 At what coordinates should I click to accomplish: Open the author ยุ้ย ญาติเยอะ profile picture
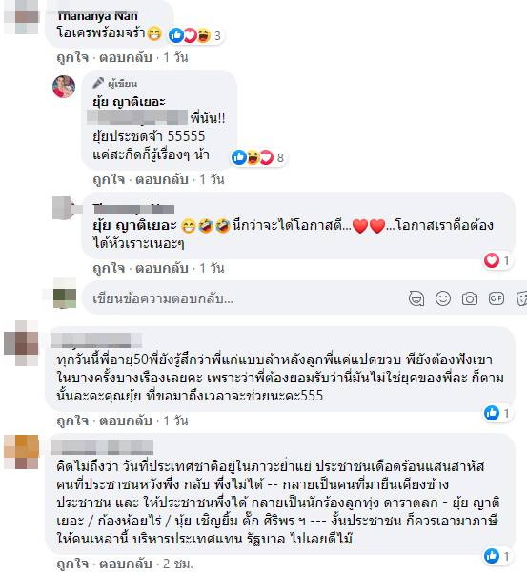point(64,87)
